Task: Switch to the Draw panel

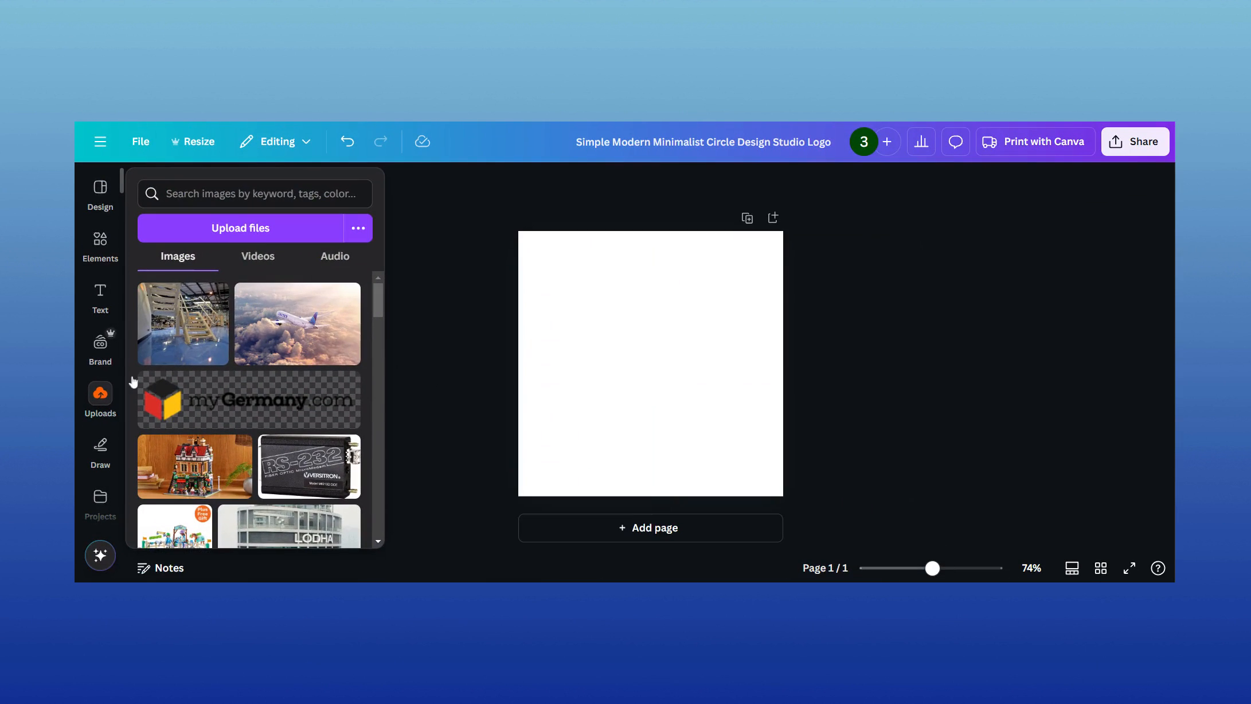Action: tap(100, 452)
